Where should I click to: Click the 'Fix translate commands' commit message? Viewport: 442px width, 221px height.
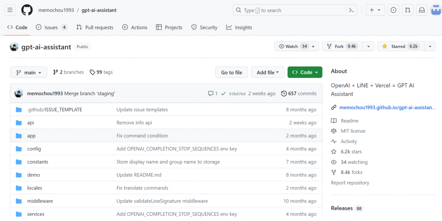click(142, 188)
